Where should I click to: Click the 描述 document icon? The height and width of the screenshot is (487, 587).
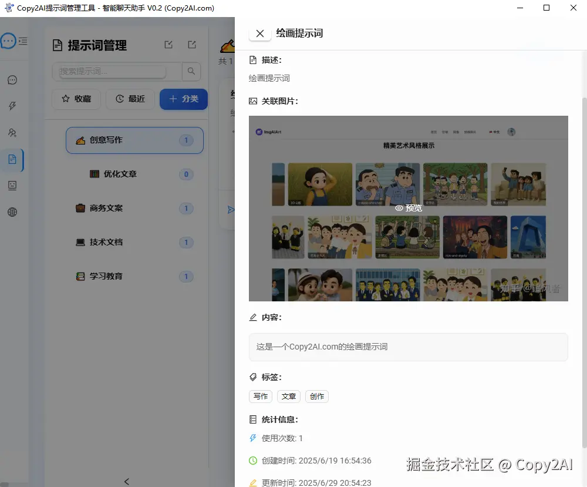(x=253, y=60)
